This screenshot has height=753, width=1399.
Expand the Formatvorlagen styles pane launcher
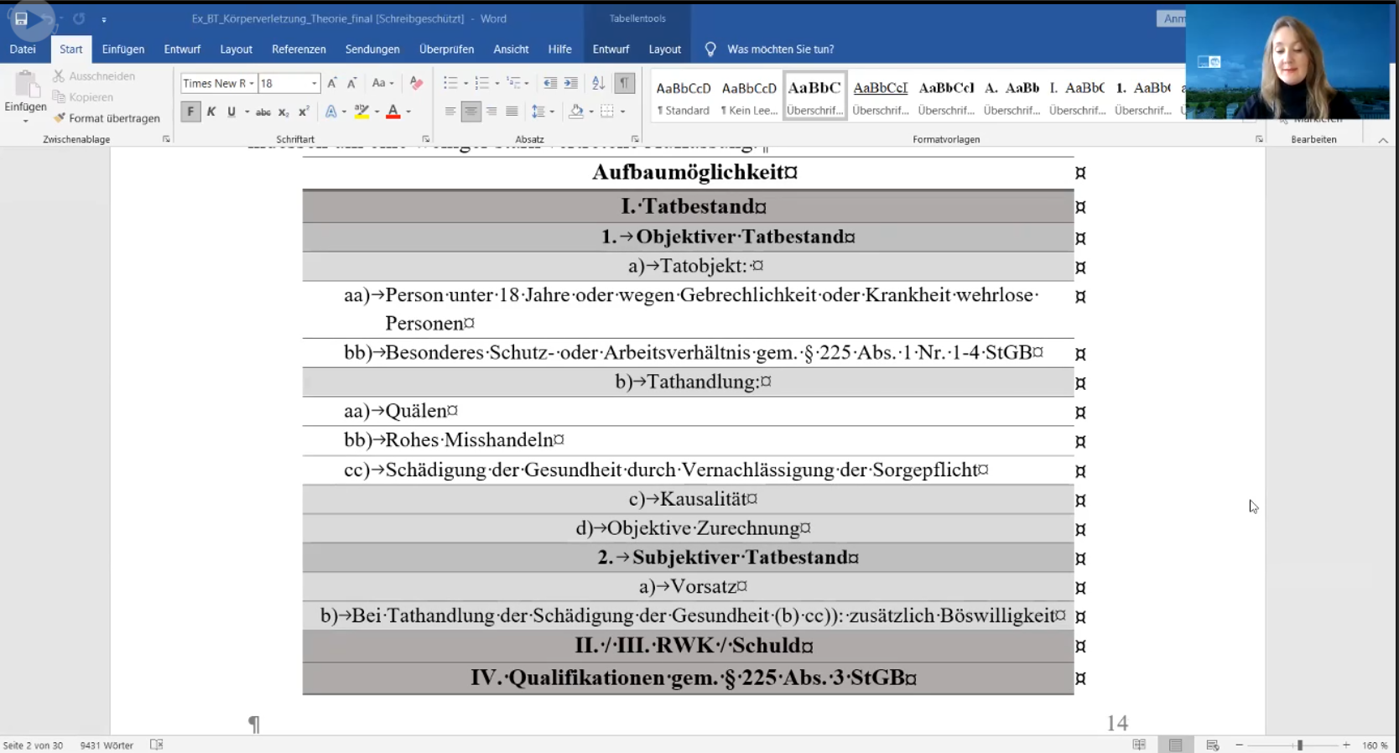1259,139
